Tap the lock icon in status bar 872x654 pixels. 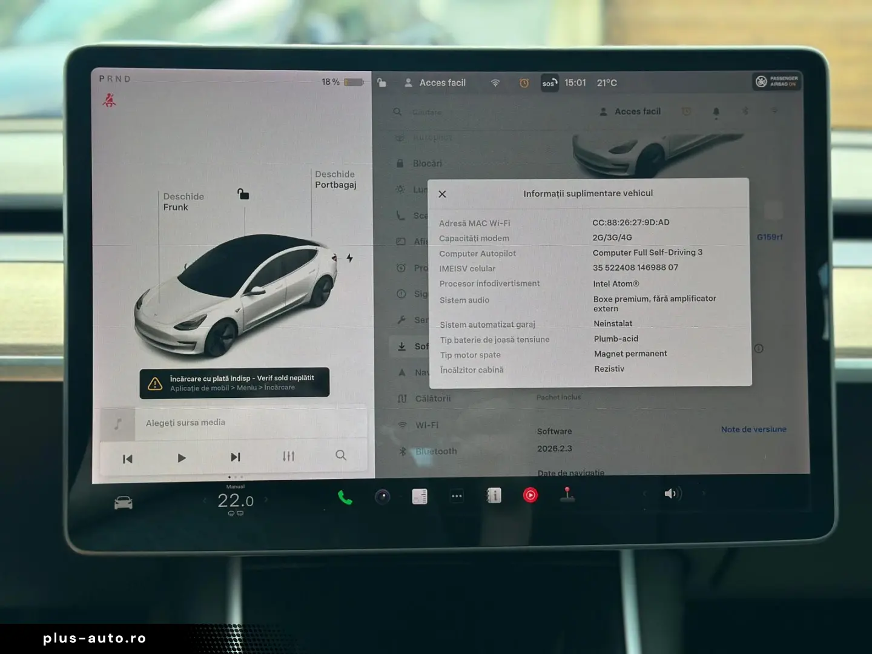[x=381, y=82]
